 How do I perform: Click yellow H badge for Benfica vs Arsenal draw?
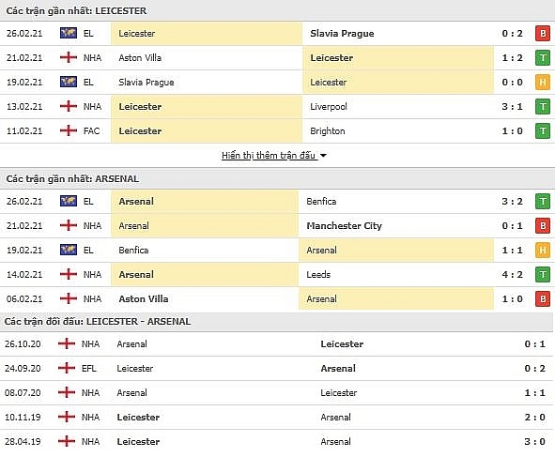click(x=543, y=250)
